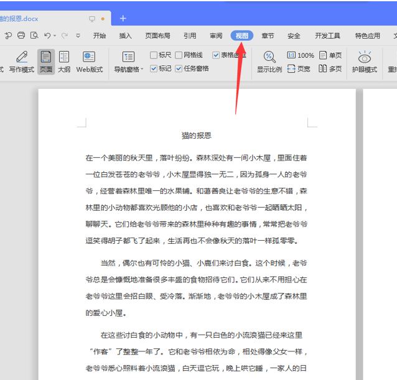The height and width of the screenshot is (380, 397).
Task: Click the document title 猫的报恩
Action: click(x=197, y=136)
